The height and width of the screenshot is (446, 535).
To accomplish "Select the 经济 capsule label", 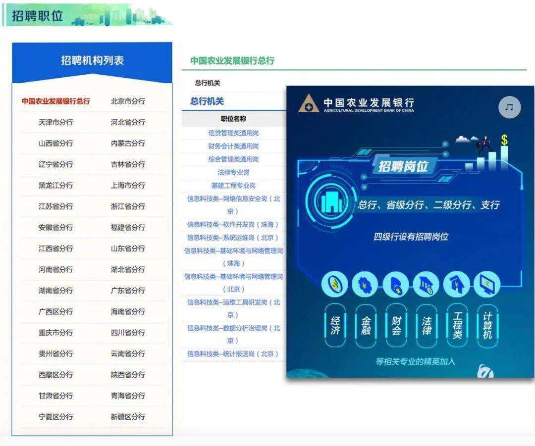I will (335, 326).
